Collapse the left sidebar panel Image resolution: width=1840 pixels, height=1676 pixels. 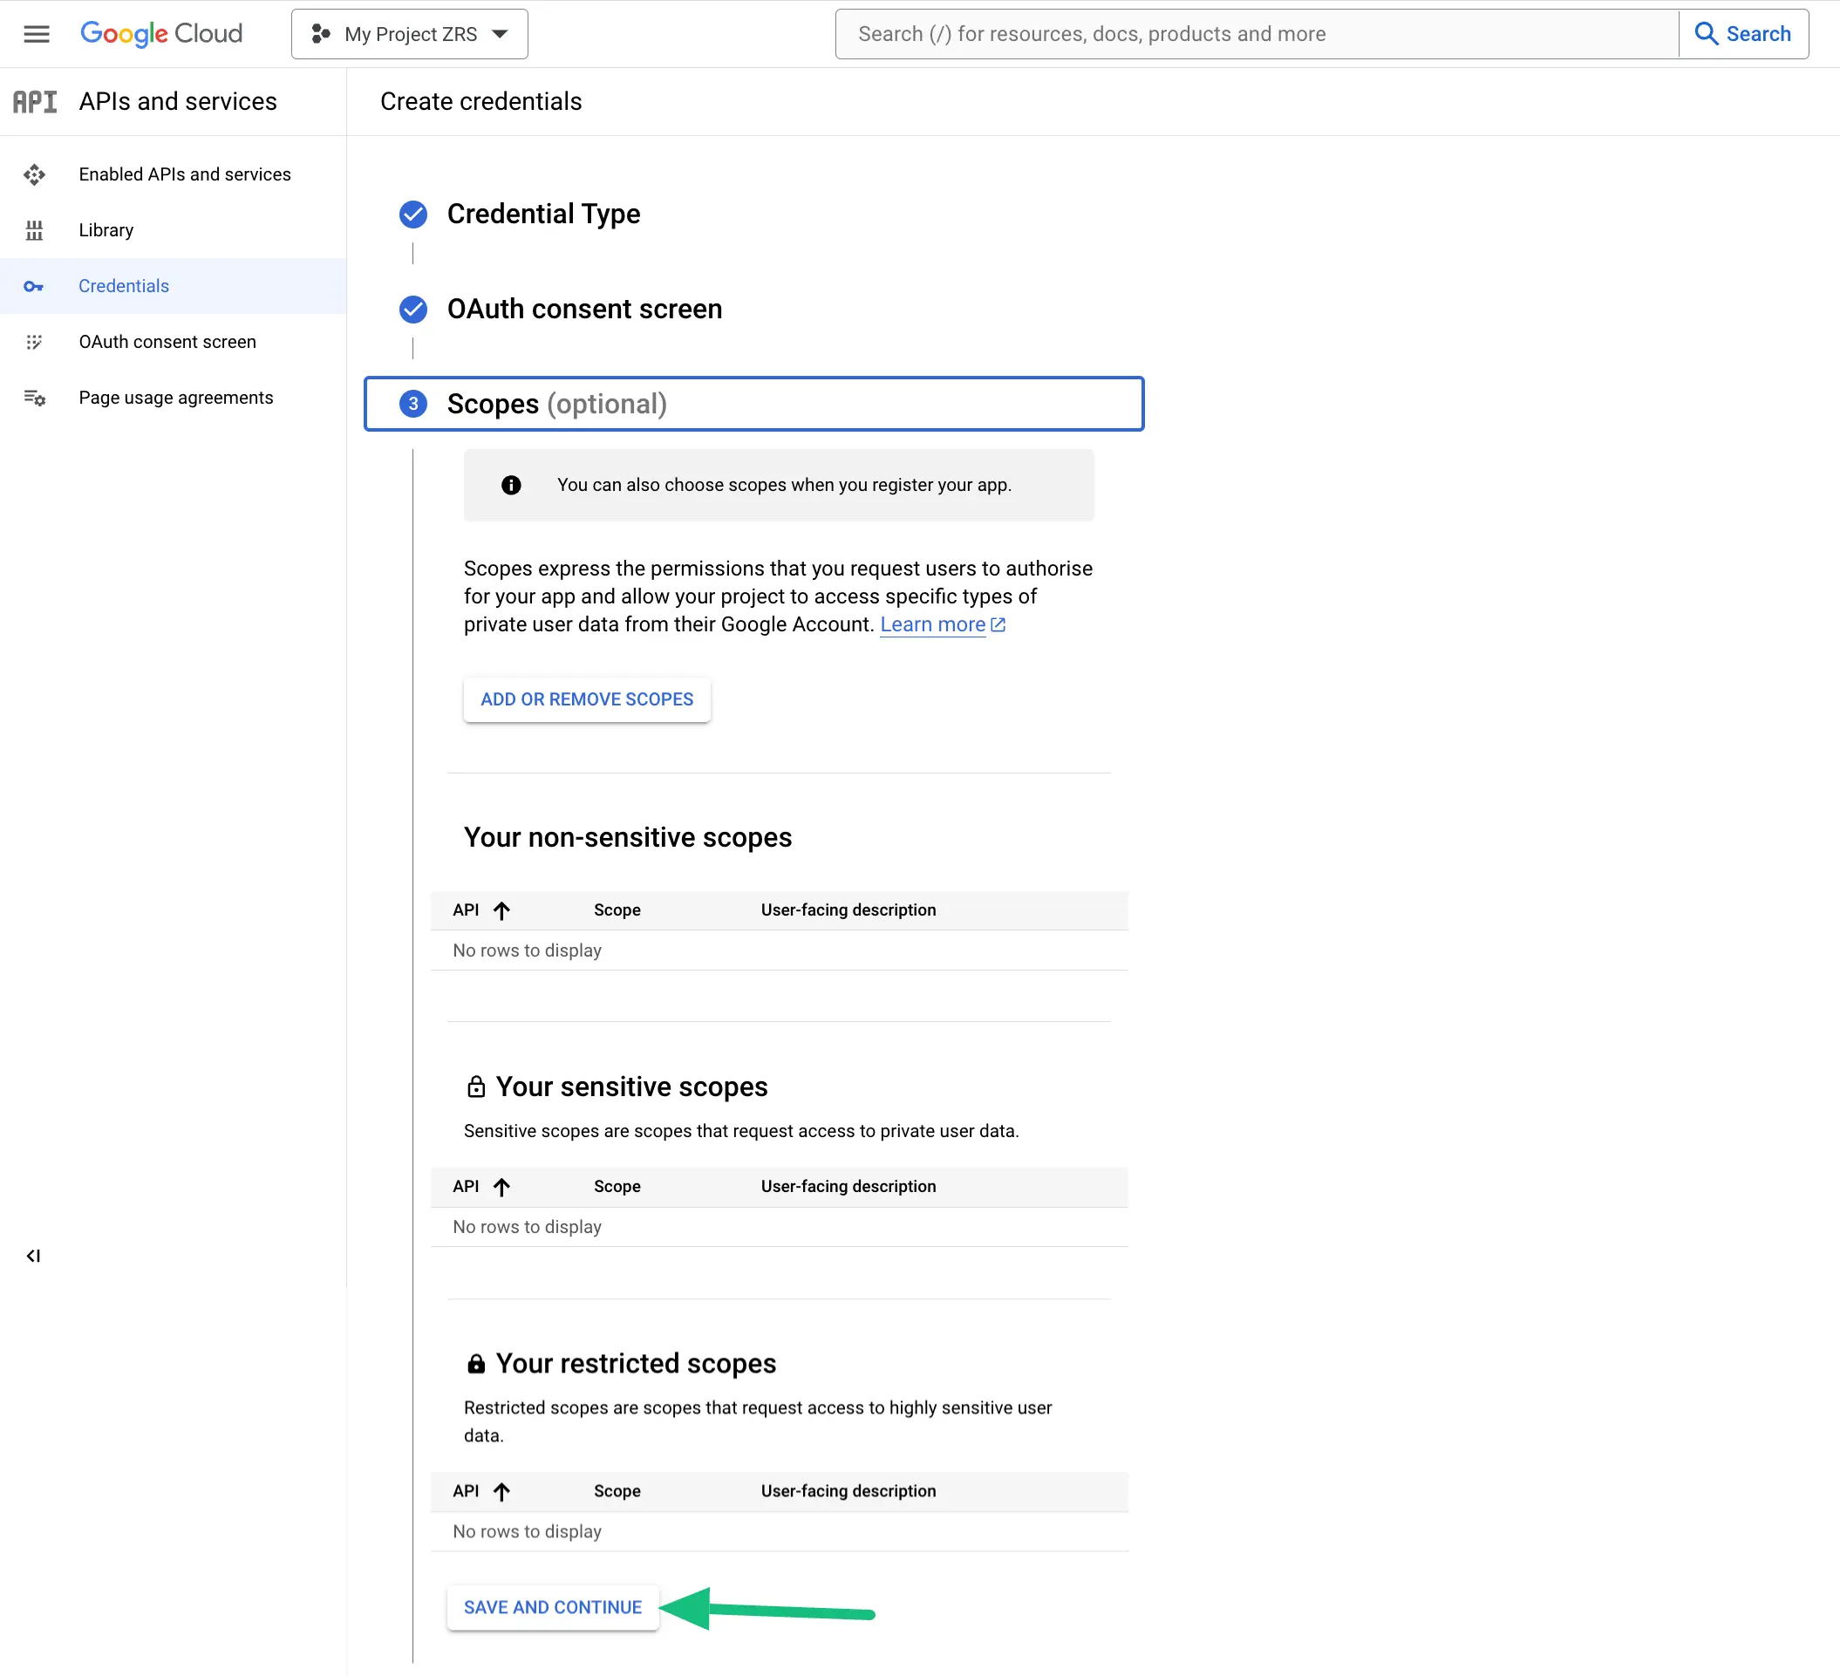[34, 1256]
